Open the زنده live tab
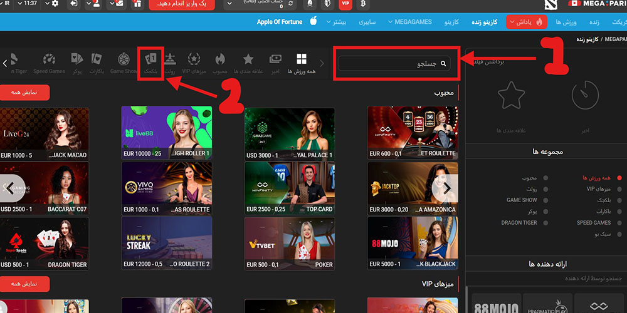Screen dimensions: 627x313 pos(594,22)
